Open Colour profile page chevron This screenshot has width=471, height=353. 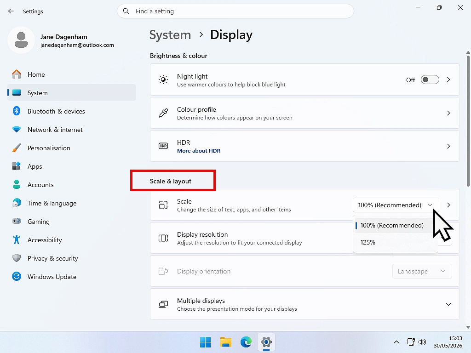[x=448, y=113]
